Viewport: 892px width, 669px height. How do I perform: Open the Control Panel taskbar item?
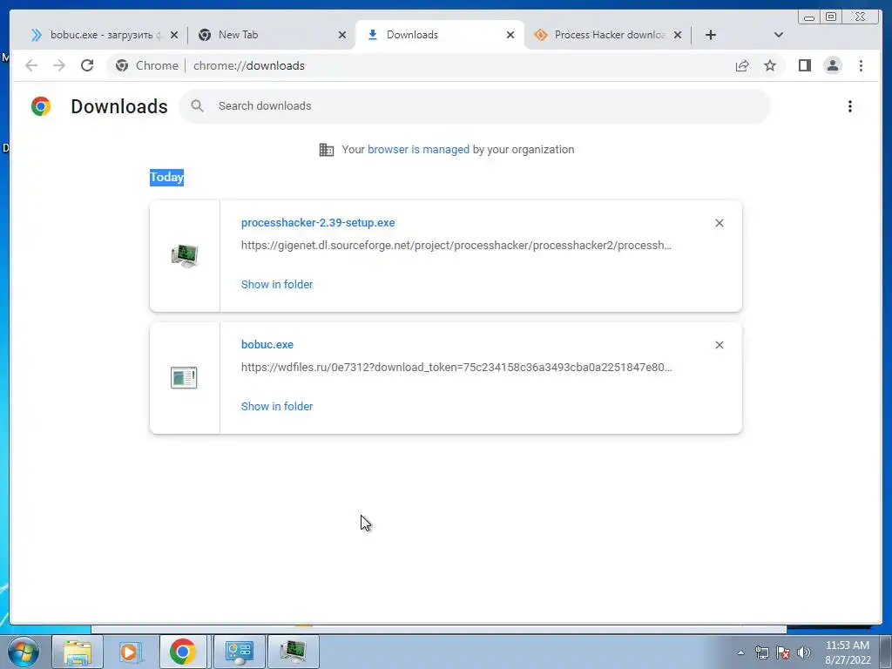tap(239, 652)
